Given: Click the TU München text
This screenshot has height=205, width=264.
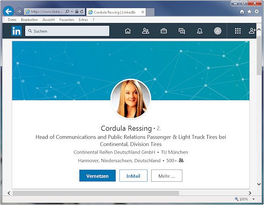Looking at the screenshot, I should click(174, 152).
